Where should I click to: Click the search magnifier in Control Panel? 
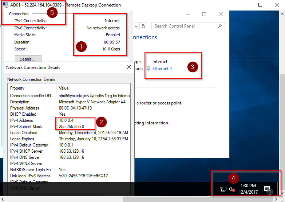[x=219, y=26]
